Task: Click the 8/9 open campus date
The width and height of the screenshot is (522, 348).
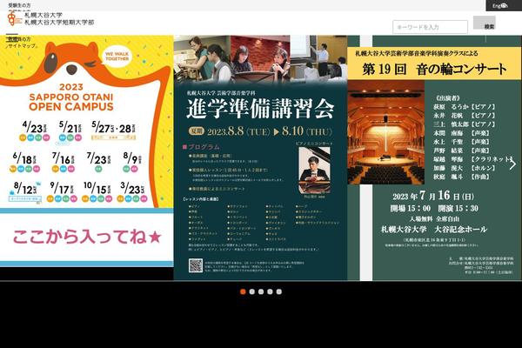Action: tap(131, 162)
